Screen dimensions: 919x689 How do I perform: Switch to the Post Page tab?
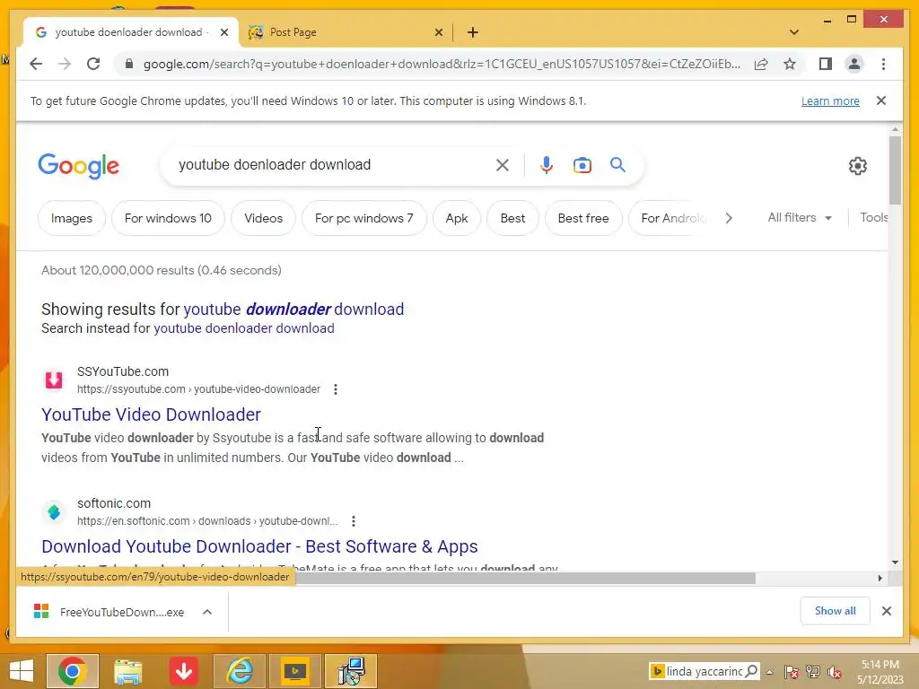346,32
